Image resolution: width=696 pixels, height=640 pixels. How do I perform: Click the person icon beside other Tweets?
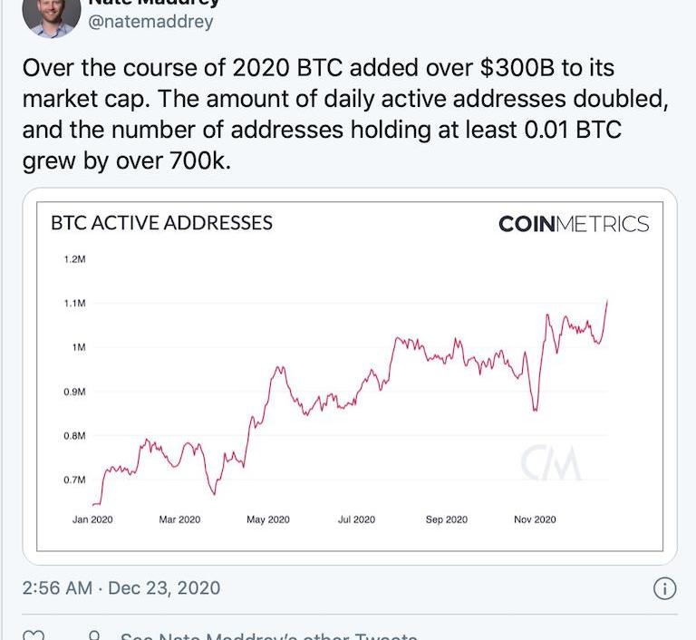(94, 635)
